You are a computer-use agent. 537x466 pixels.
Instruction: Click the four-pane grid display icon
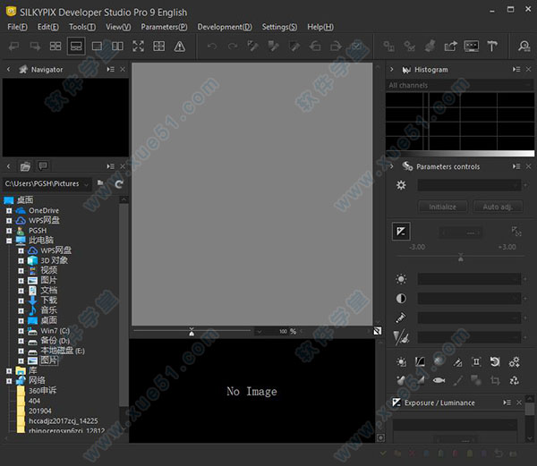(159, 47)
